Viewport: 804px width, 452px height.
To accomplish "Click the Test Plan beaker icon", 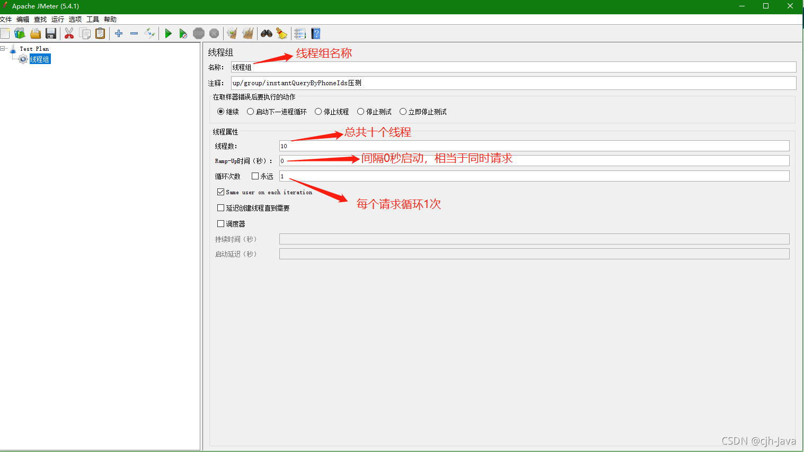I will click(13, 49).
